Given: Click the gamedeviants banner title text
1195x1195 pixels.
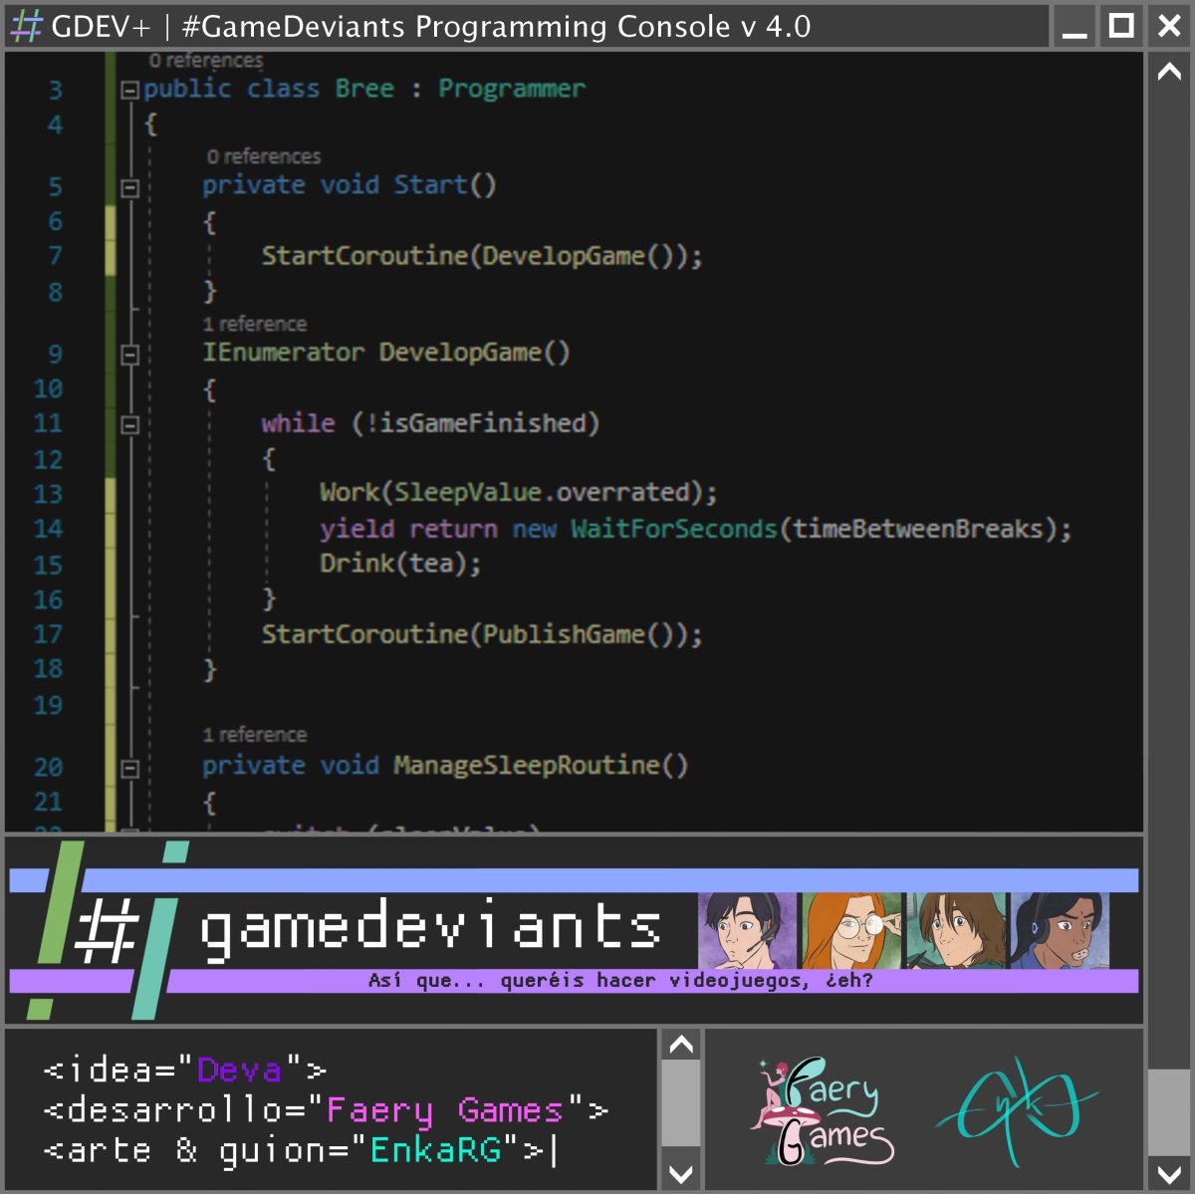Looking at the screenshot, I should click(430, 928).
